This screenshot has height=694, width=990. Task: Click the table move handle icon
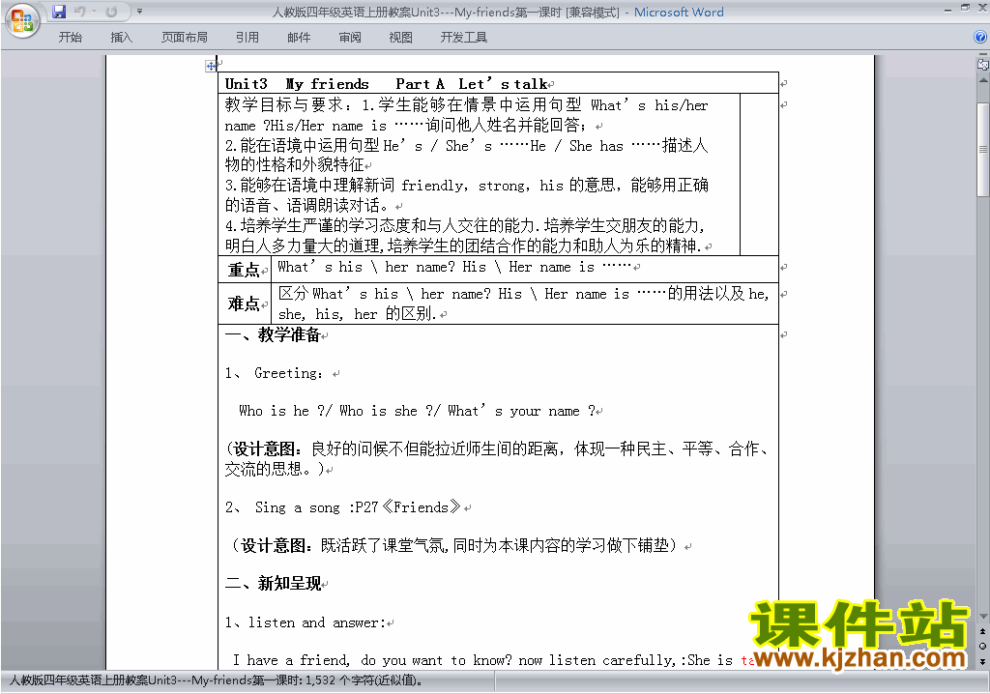tap(210, 66)
